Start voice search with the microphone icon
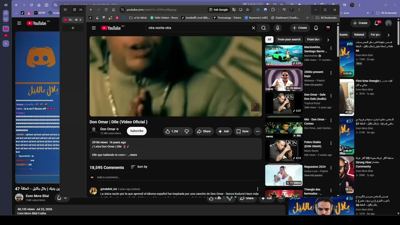 (277, 28)
